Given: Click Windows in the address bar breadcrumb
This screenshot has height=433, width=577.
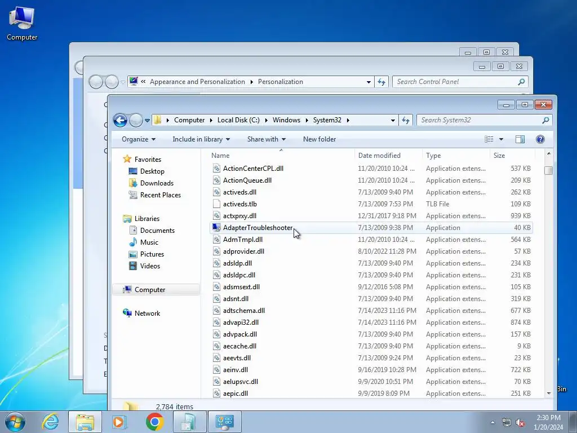Looking at the screenshot, I should click(286, 120).
